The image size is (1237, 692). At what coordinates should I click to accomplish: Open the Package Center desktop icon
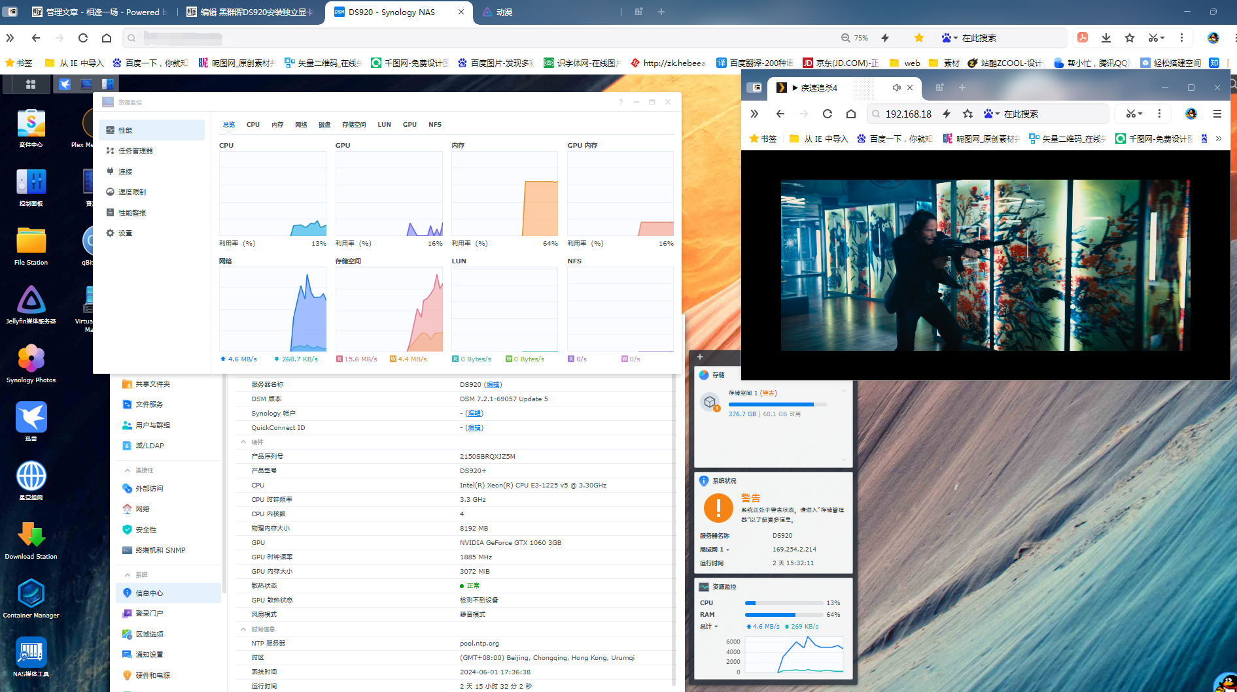tap(31, 124)
